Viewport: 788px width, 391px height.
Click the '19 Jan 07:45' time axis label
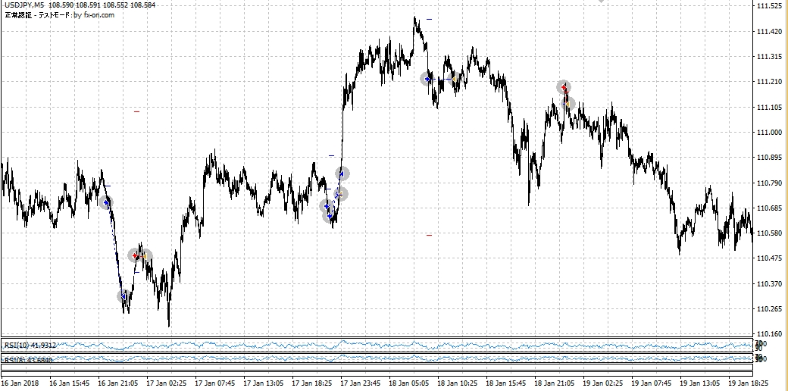tap(652, 383)
